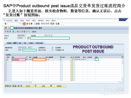
Task: Click the ship-to party address detail icon
Action: [28, 38]
